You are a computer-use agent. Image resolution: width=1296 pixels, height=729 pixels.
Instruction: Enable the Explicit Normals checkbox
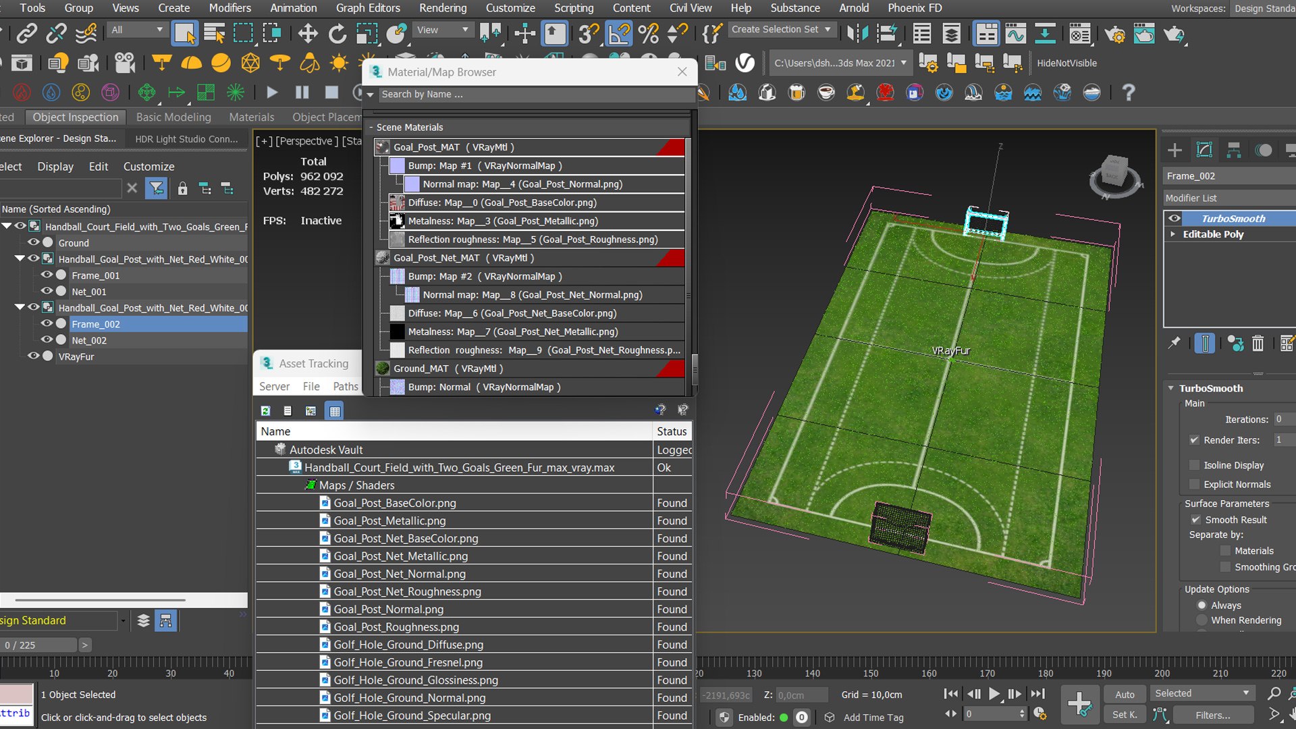point(1194,485)
